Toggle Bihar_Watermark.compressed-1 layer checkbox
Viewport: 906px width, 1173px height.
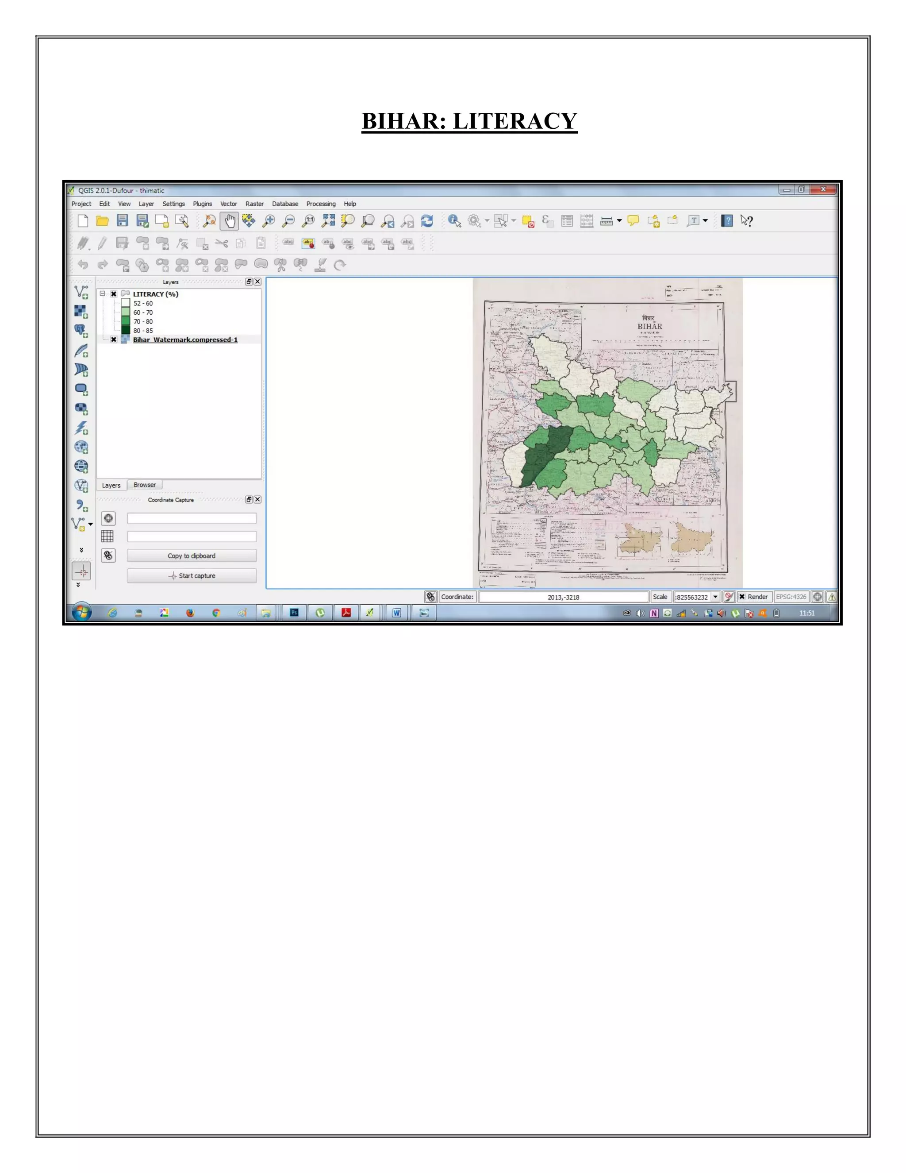click(114, 340)
